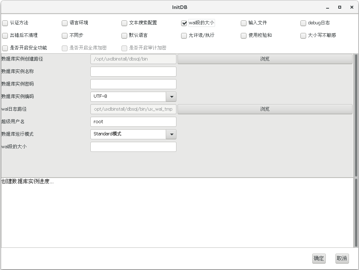Check the 语言环境 option
359x270 pixels.
pos(65,23)
